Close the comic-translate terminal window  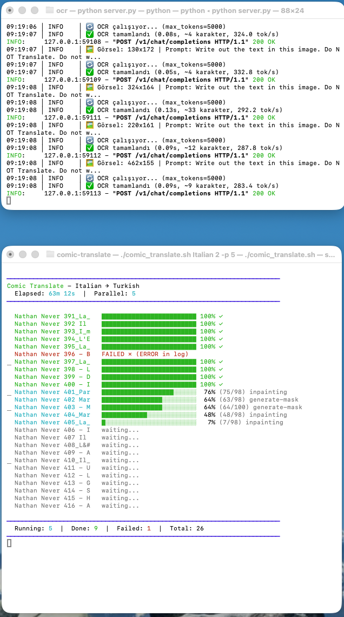pos(11,254)
